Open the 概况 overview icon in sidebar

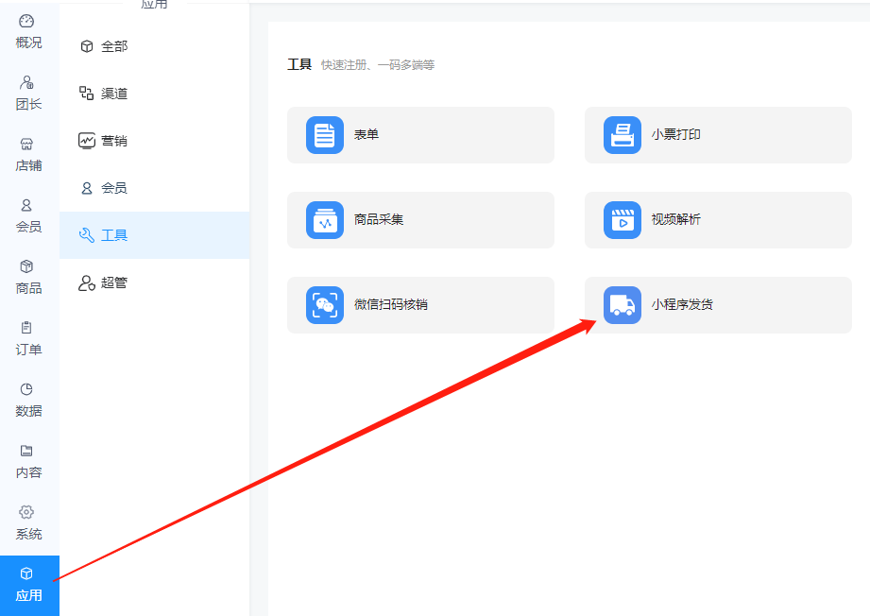26,22
